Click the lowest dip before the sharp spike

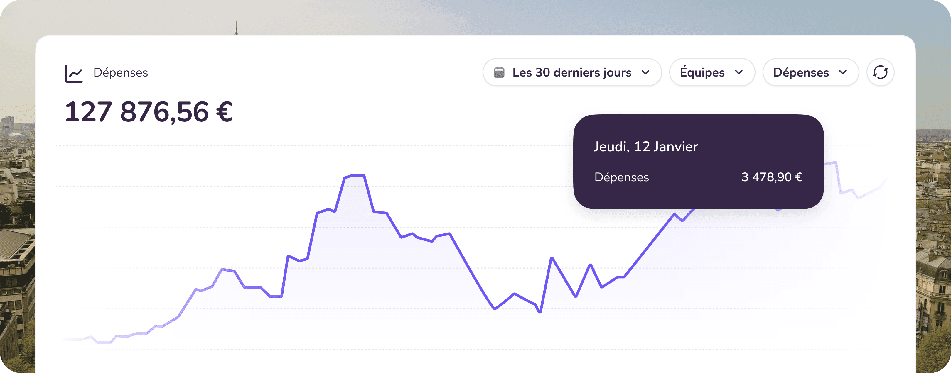(x=540, y=312)
